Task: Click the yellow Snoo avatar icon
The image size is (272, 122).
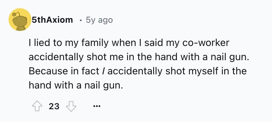Action: click(x=20, y=20)
